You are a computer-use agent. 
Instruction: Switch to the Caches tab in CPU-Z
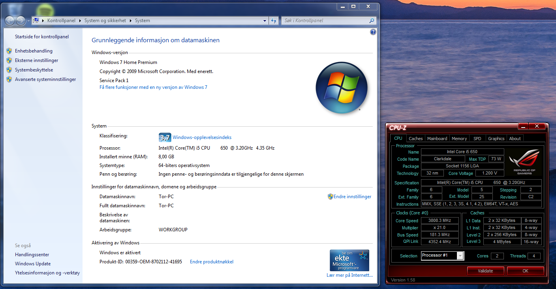point(415,139)
